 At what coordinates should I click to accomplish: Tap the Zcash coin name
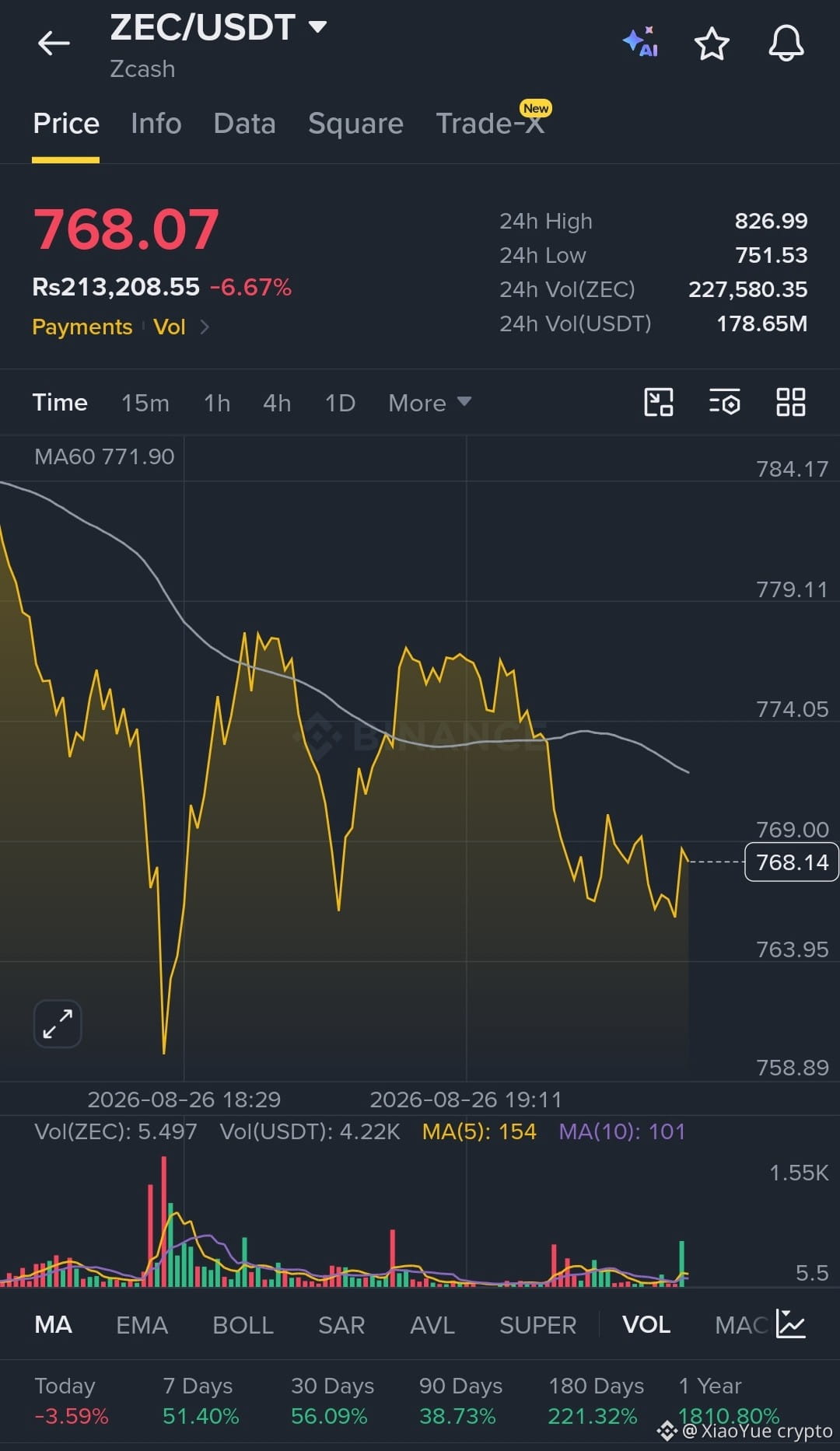pos(142,69)
